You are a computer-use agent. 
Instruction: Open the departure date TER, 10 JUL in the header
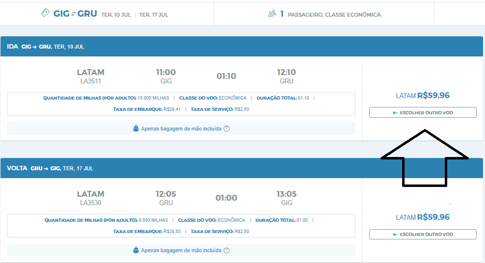[116, 15]
